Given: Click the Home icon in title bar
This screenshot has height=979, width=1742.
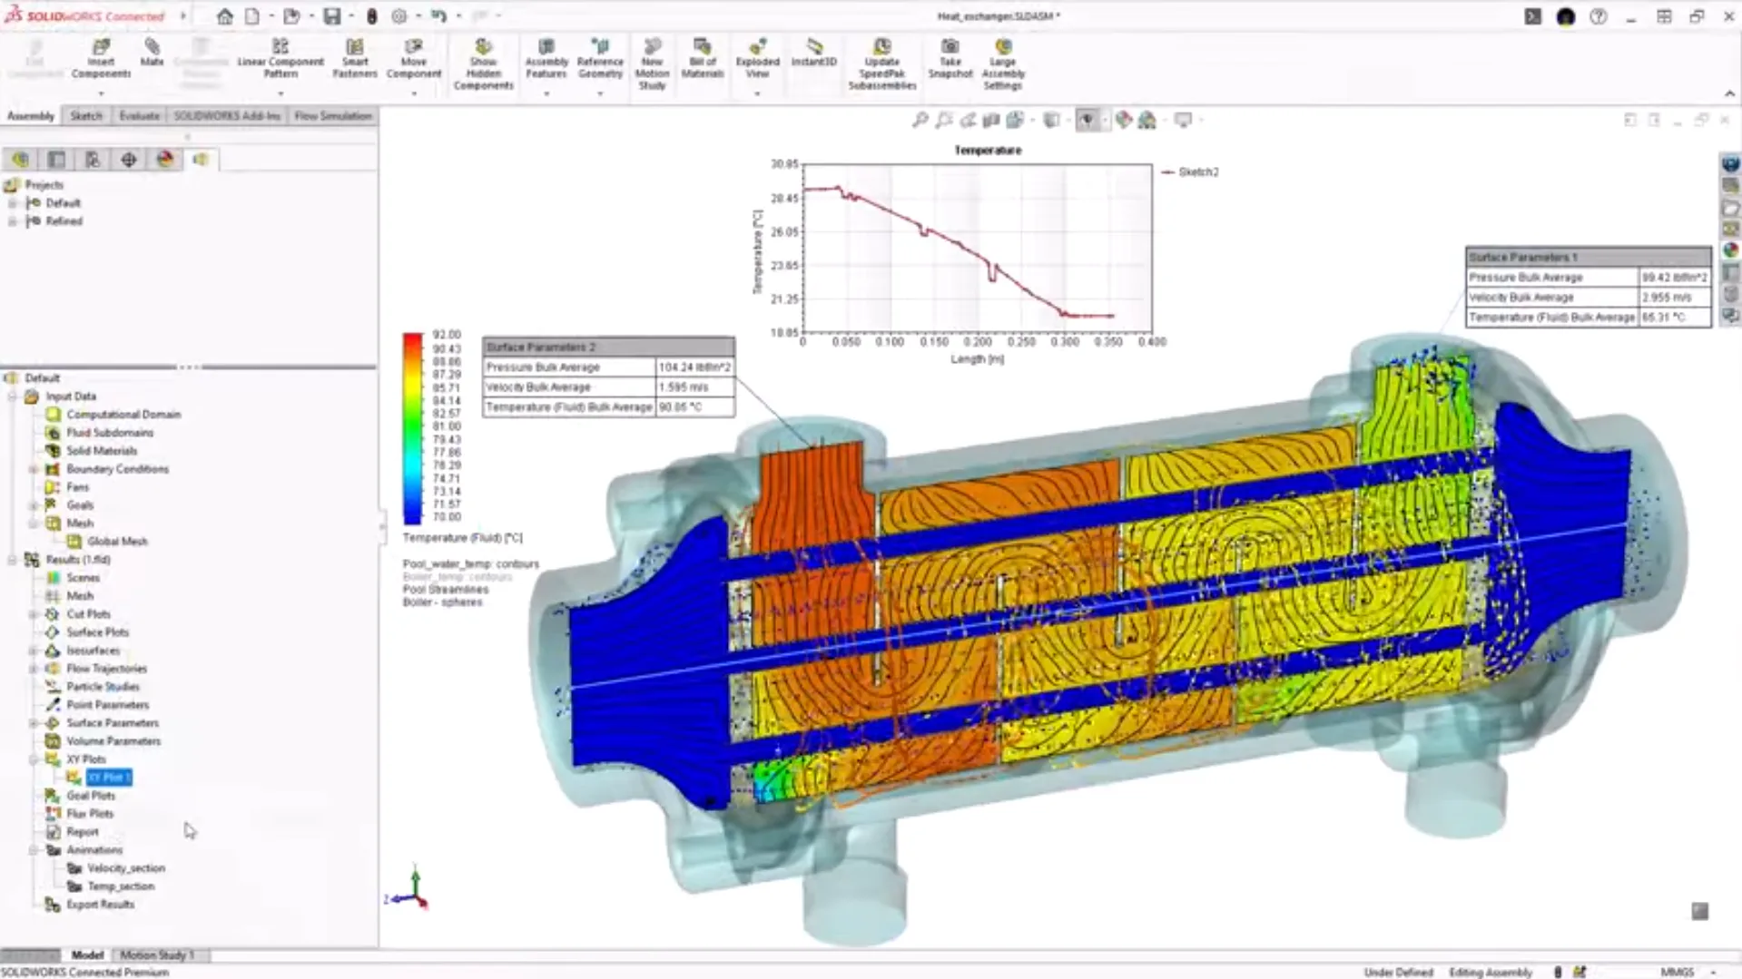Looking at the screenshot, I should (x=224, y=16).
